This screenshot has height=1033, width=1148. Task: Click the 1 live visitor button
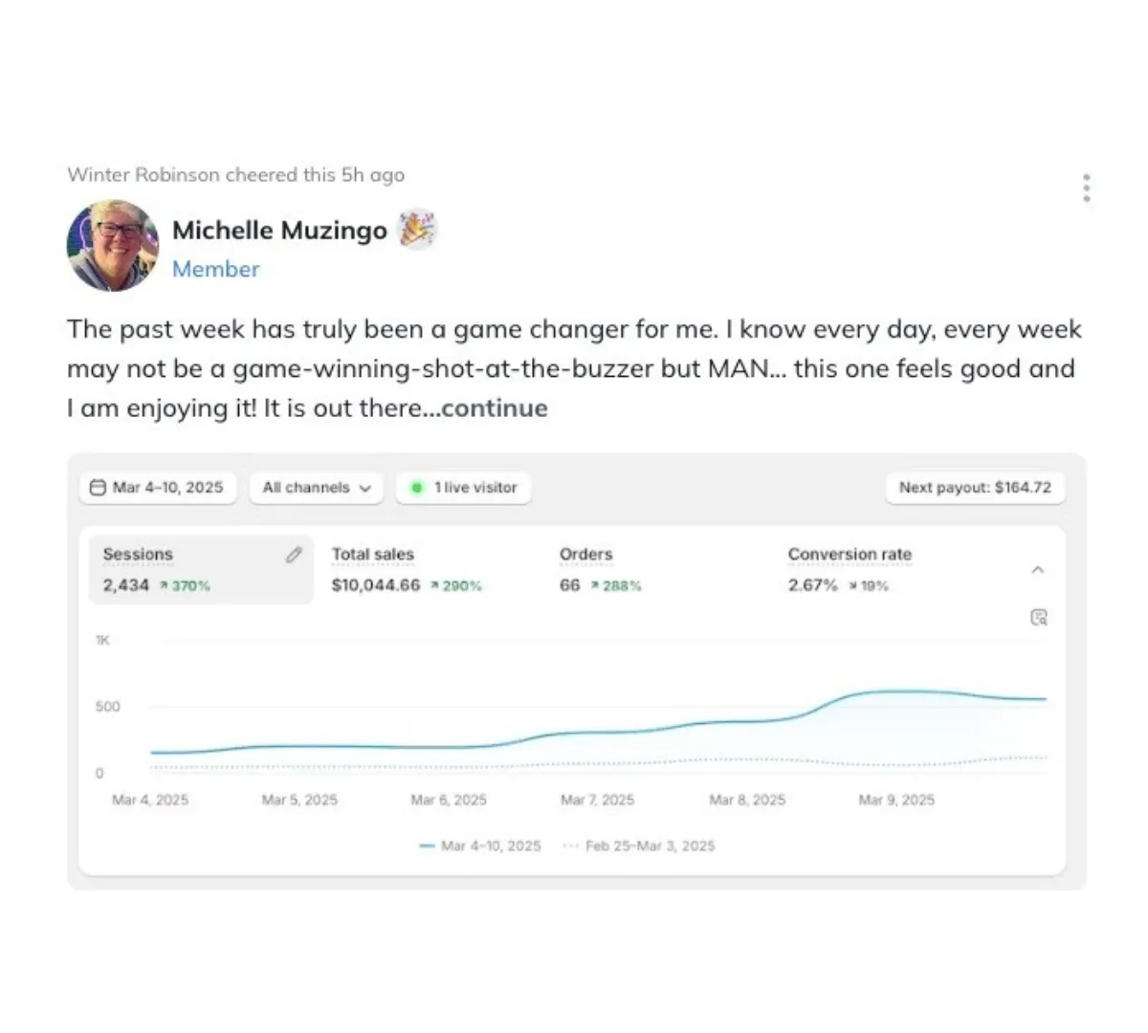pos(463,488)
